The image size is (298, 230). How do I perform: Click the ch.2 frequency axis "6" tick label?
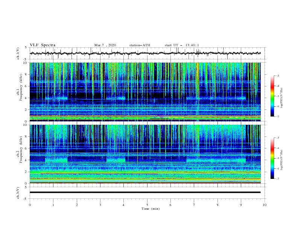click(26, 148)
